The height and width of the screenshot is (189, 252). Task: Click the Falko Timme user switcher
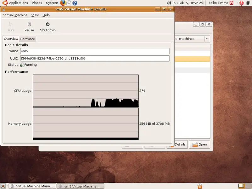pyautogui.click(x=219, y=3)
